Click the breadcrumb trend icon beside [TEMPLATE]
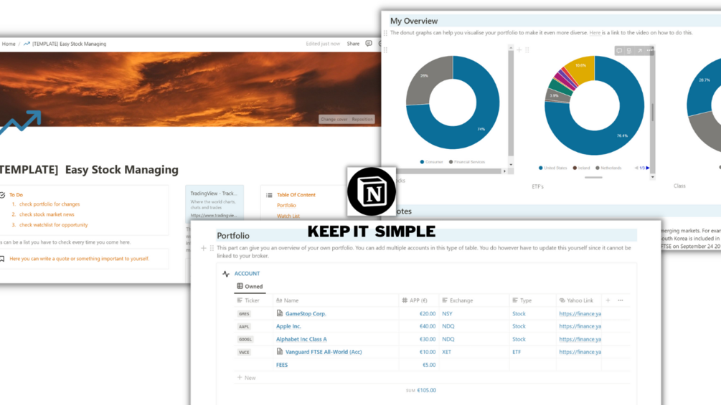Screen dimensions: 721x405 27,44
